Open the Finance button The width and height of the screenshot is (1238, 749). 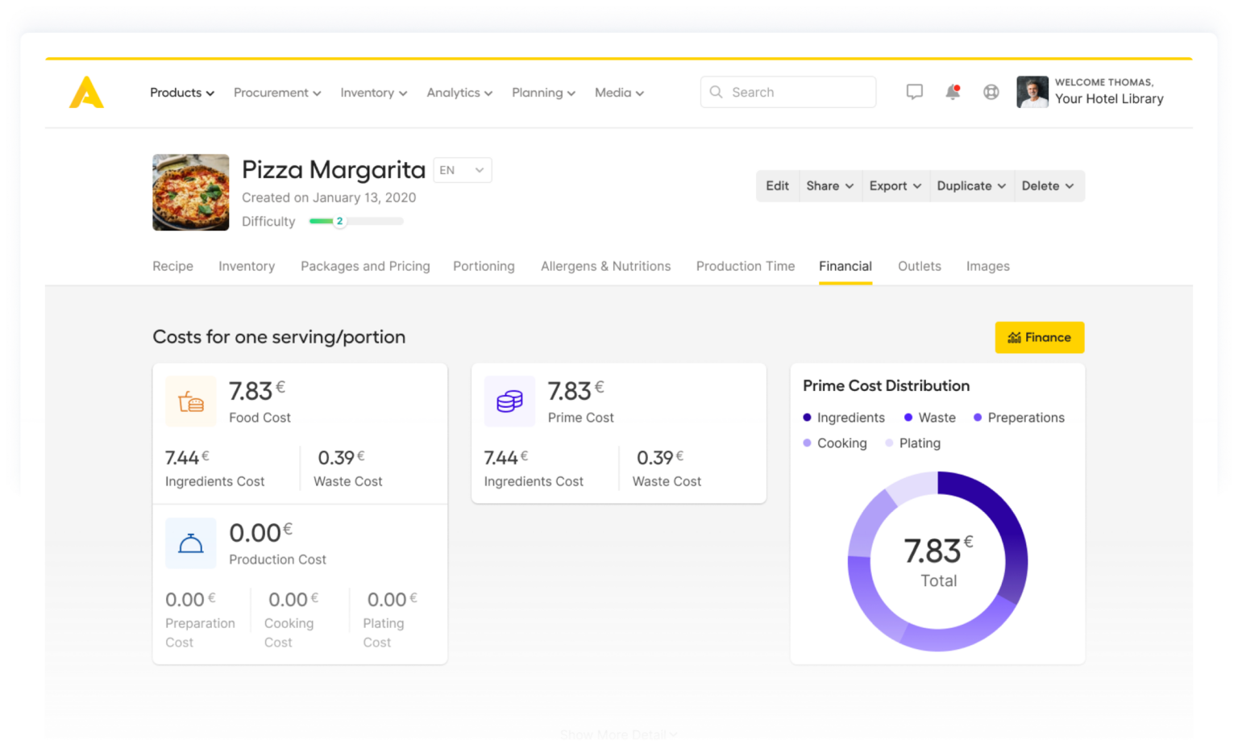point(1039,337)
